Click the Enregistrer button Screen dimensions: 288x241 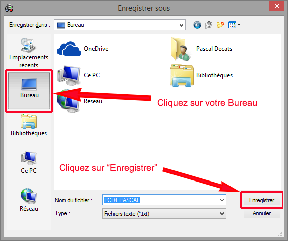point(262,200)
